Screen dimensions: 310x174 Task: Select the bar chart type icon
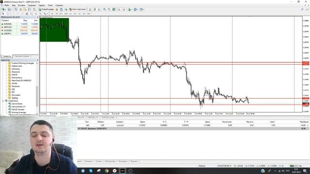pos(90,9)
